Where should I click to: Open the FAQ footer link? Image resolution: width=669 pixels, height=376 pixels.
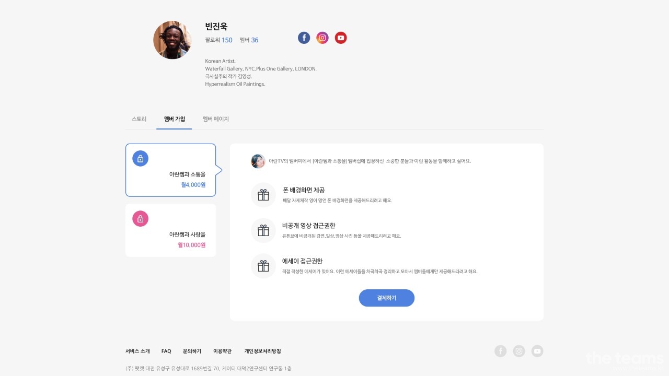tap(166, 351)
